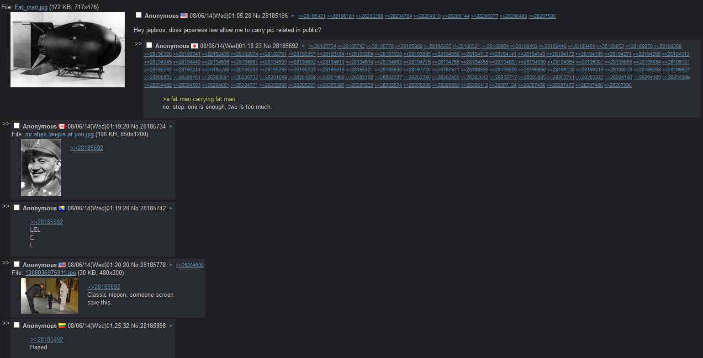Click the Lithuania flag icon on post No.28185998

point(62,326)
